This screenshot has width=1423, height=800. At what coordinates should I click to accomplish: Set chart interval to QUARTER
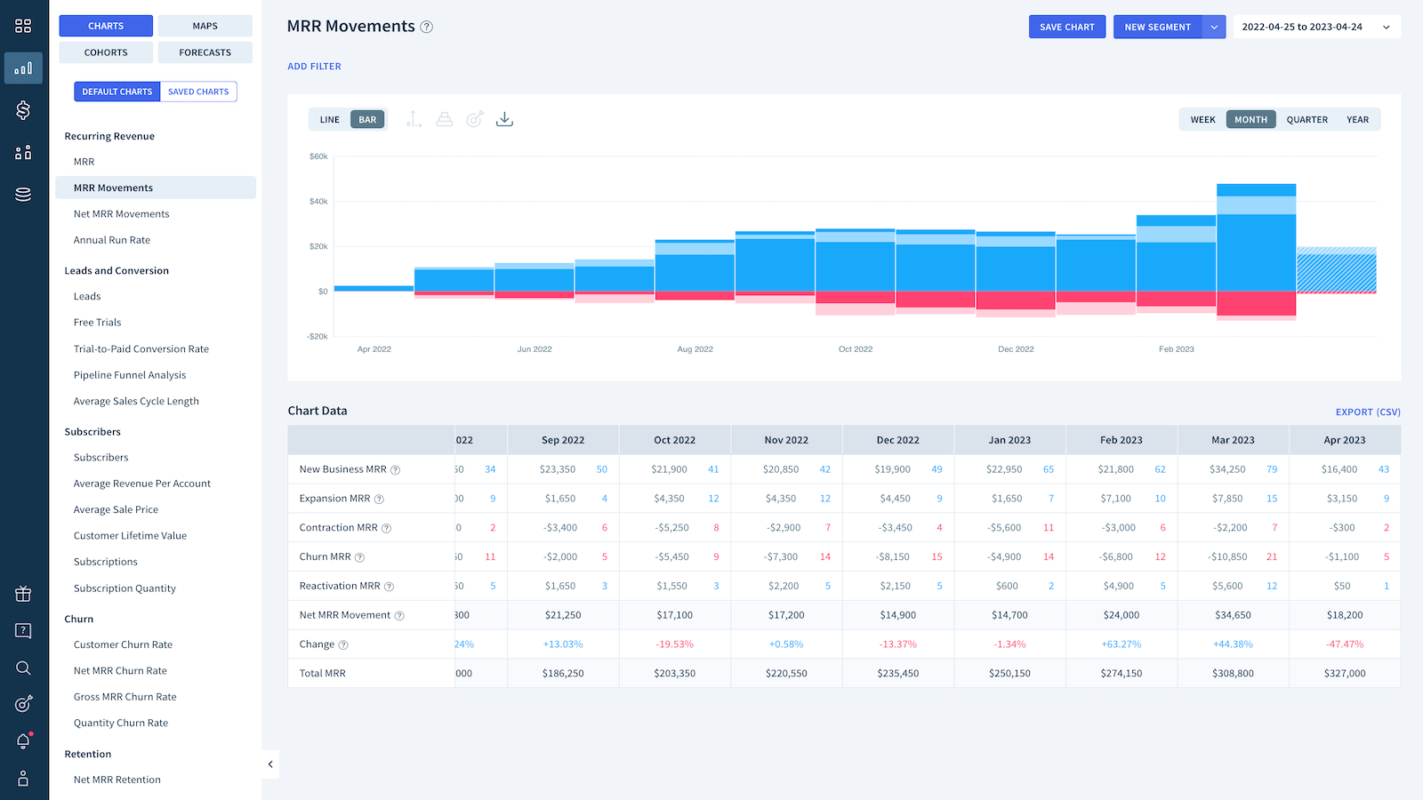click(1306, 120)
